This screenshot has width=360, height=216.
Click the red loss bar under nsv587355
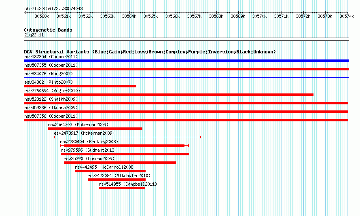186,69
